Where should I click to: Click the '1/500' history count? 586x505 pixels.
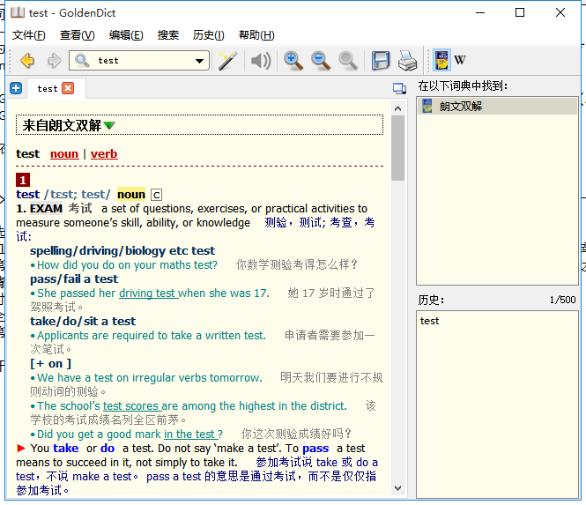point(563,300)
